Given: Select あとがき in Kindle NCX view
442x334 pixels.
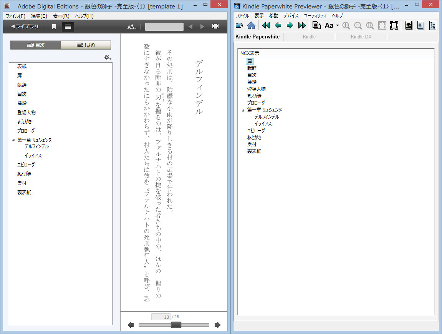Looking at the screenshot, I should (x=254, y=137).
